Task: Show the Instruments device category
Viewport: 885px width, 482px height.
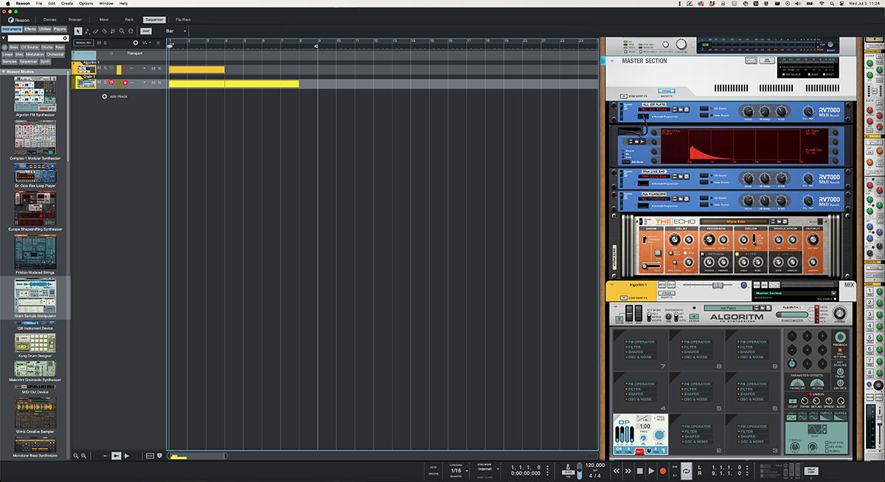Action: [x=11, y=29]
